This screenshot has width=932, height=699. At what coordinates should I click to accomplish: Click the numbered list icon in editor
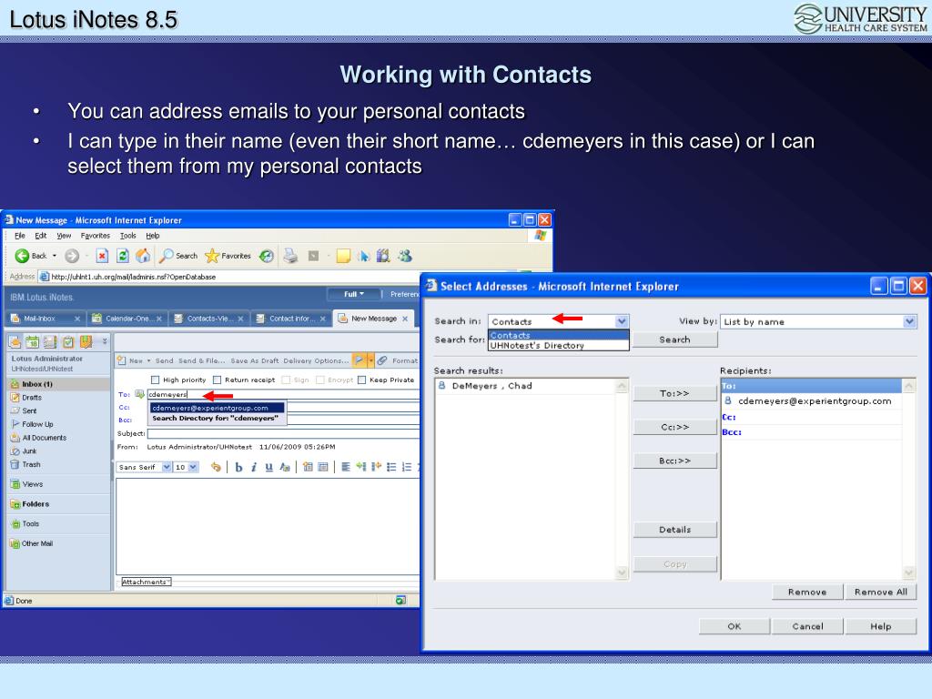pos(407,467)
